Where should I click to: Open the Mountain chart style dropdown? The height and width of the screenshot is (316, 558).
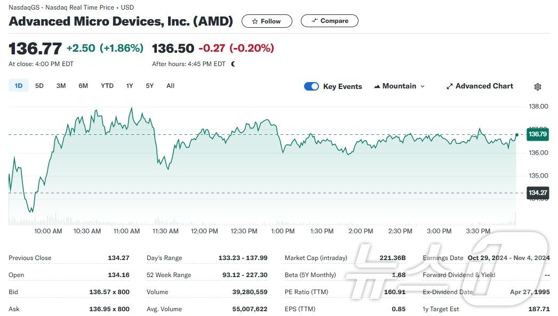point(399,86)
